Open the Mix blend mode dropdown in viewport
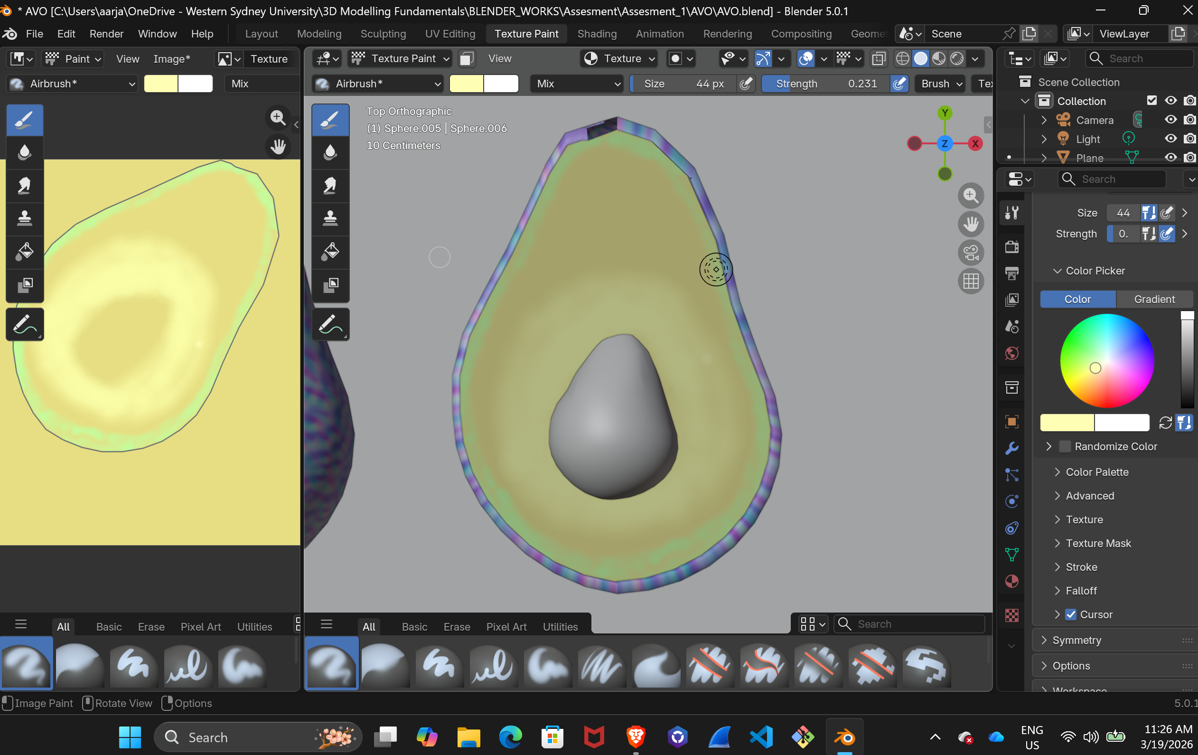Screen dimensions: 1198x755 tap(577, 84)
